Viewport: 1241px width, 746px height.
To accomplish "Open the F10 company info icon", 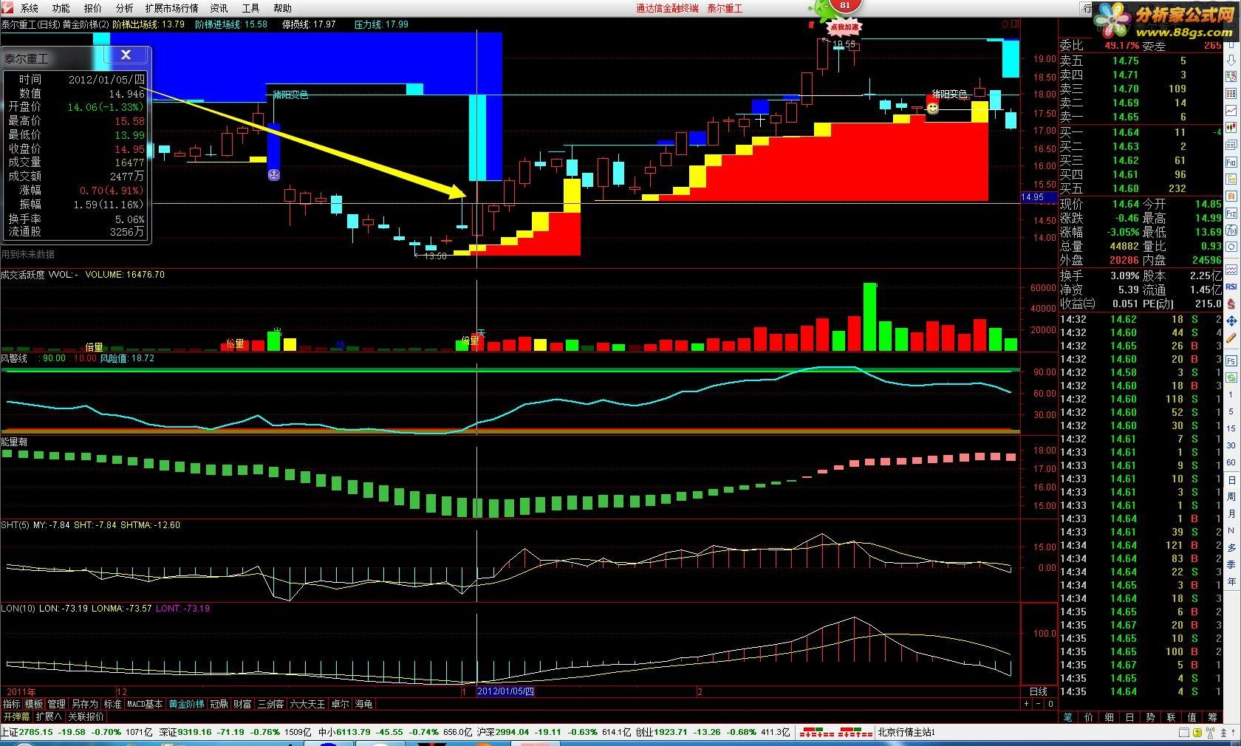I will click(1231, 162).
